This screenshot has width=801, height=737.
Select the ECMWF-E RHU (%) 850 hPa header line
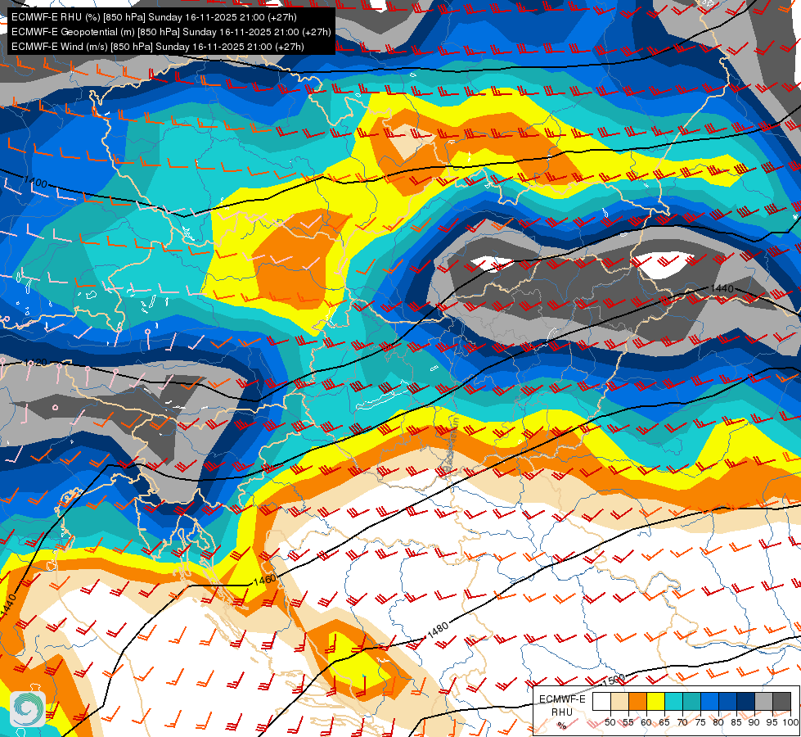154,17
